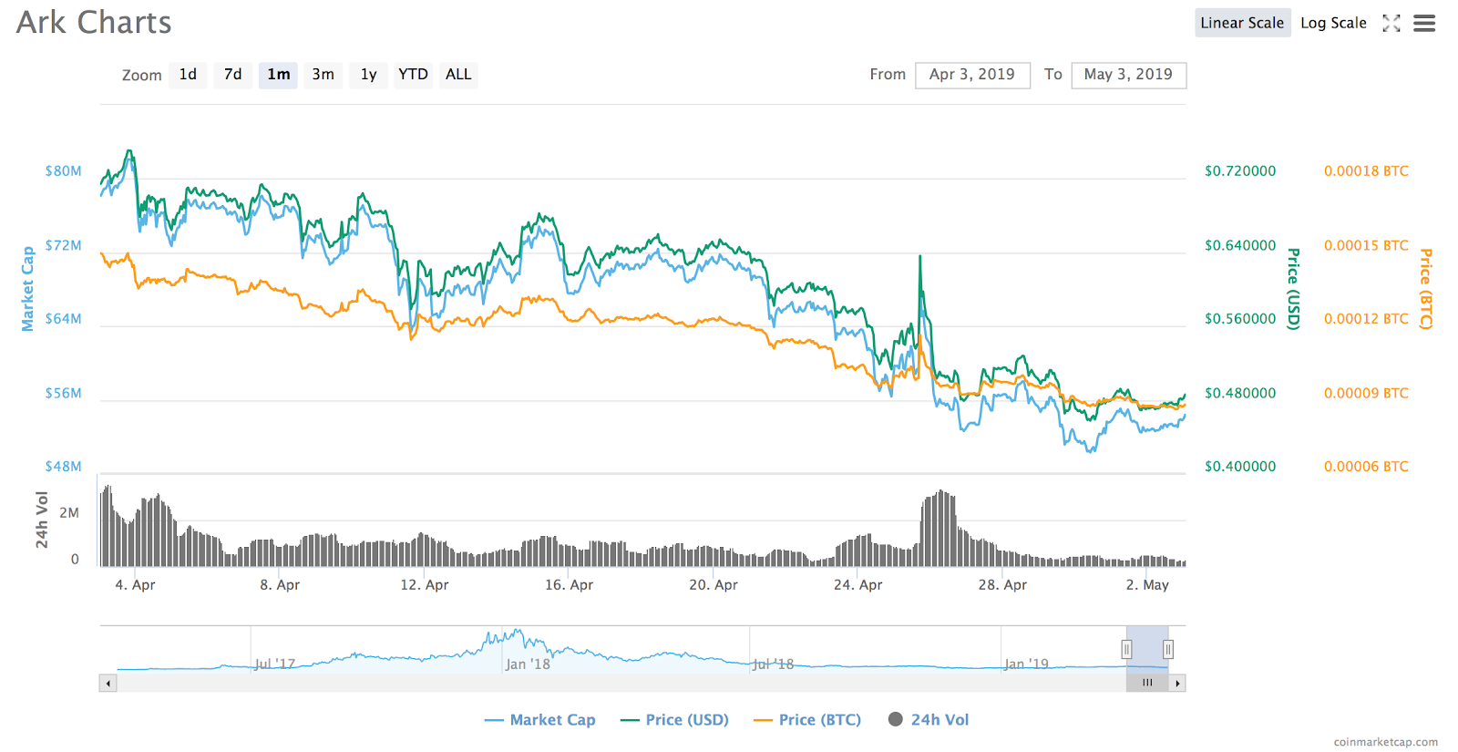1458x752 pixels.
Task: Click the '0.00018 BTC' axis label
Action: [x=1366, y=171]
